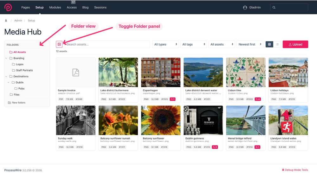
Task: Select the Staff Portraits folder
Action: [24, 70]
